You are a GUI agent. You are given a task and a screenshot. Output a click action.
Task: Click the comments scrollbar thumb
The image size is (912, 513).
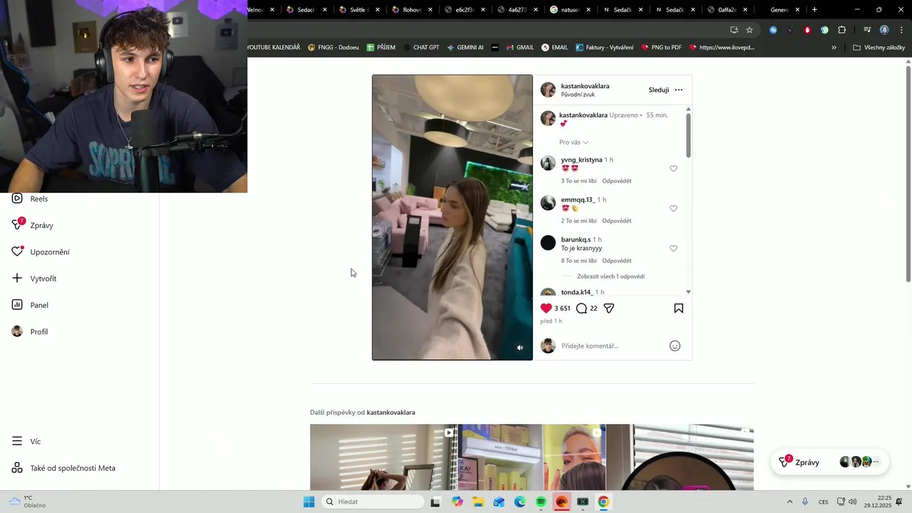(688, 135)
